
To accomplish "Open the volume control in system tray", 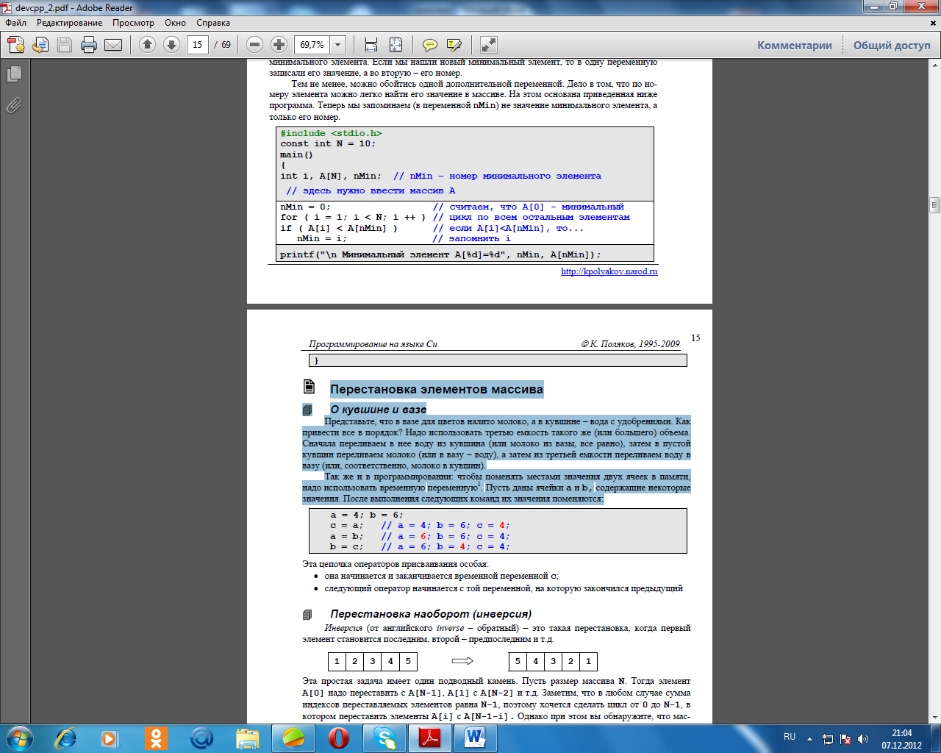I will pos(862,739).
